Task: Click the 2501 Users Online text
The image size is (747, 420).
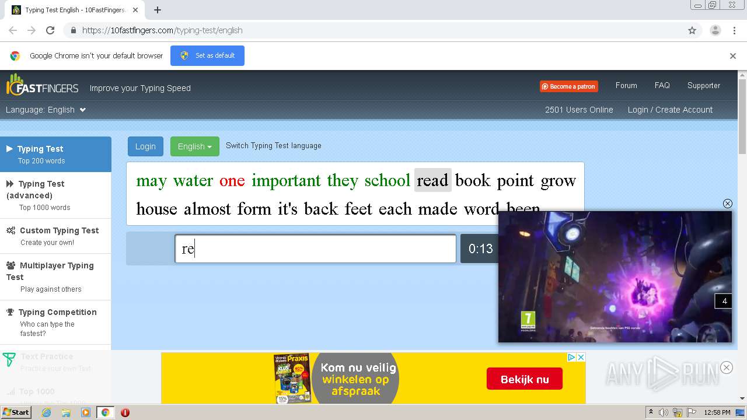Action: coord(579,110)
